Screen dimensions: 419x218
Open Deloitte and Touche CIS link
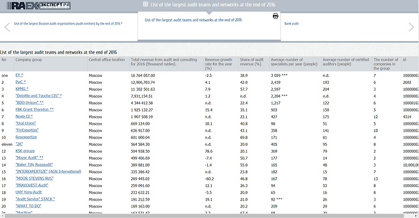click(x=38, y=96)
